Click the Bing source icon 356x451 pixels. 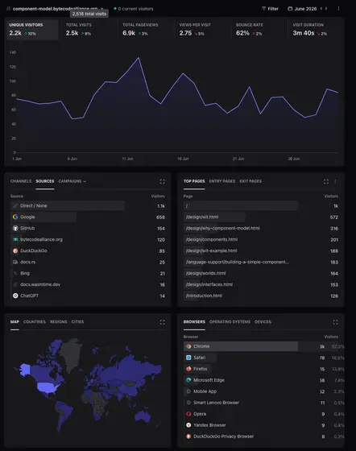15,273
